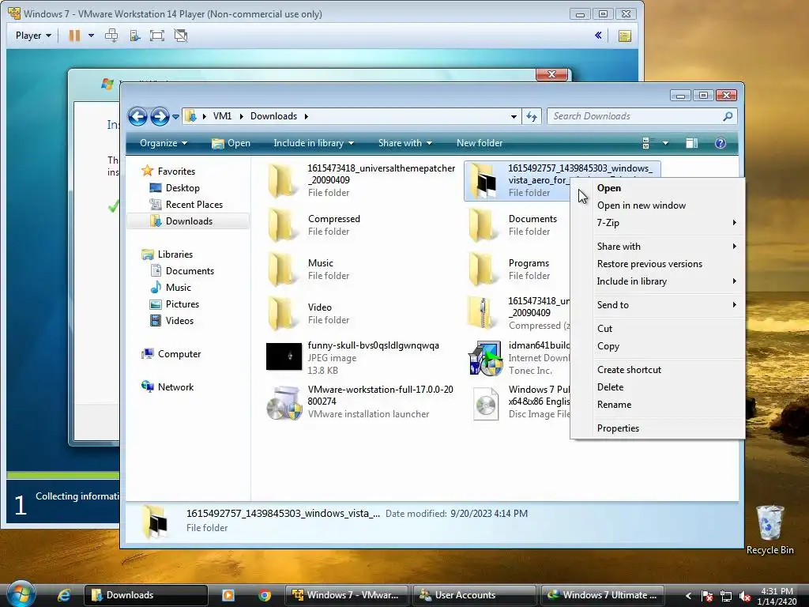Choose Delete from the context menu
This screenshot has width=809, height=607.
(x=658, y=387)
